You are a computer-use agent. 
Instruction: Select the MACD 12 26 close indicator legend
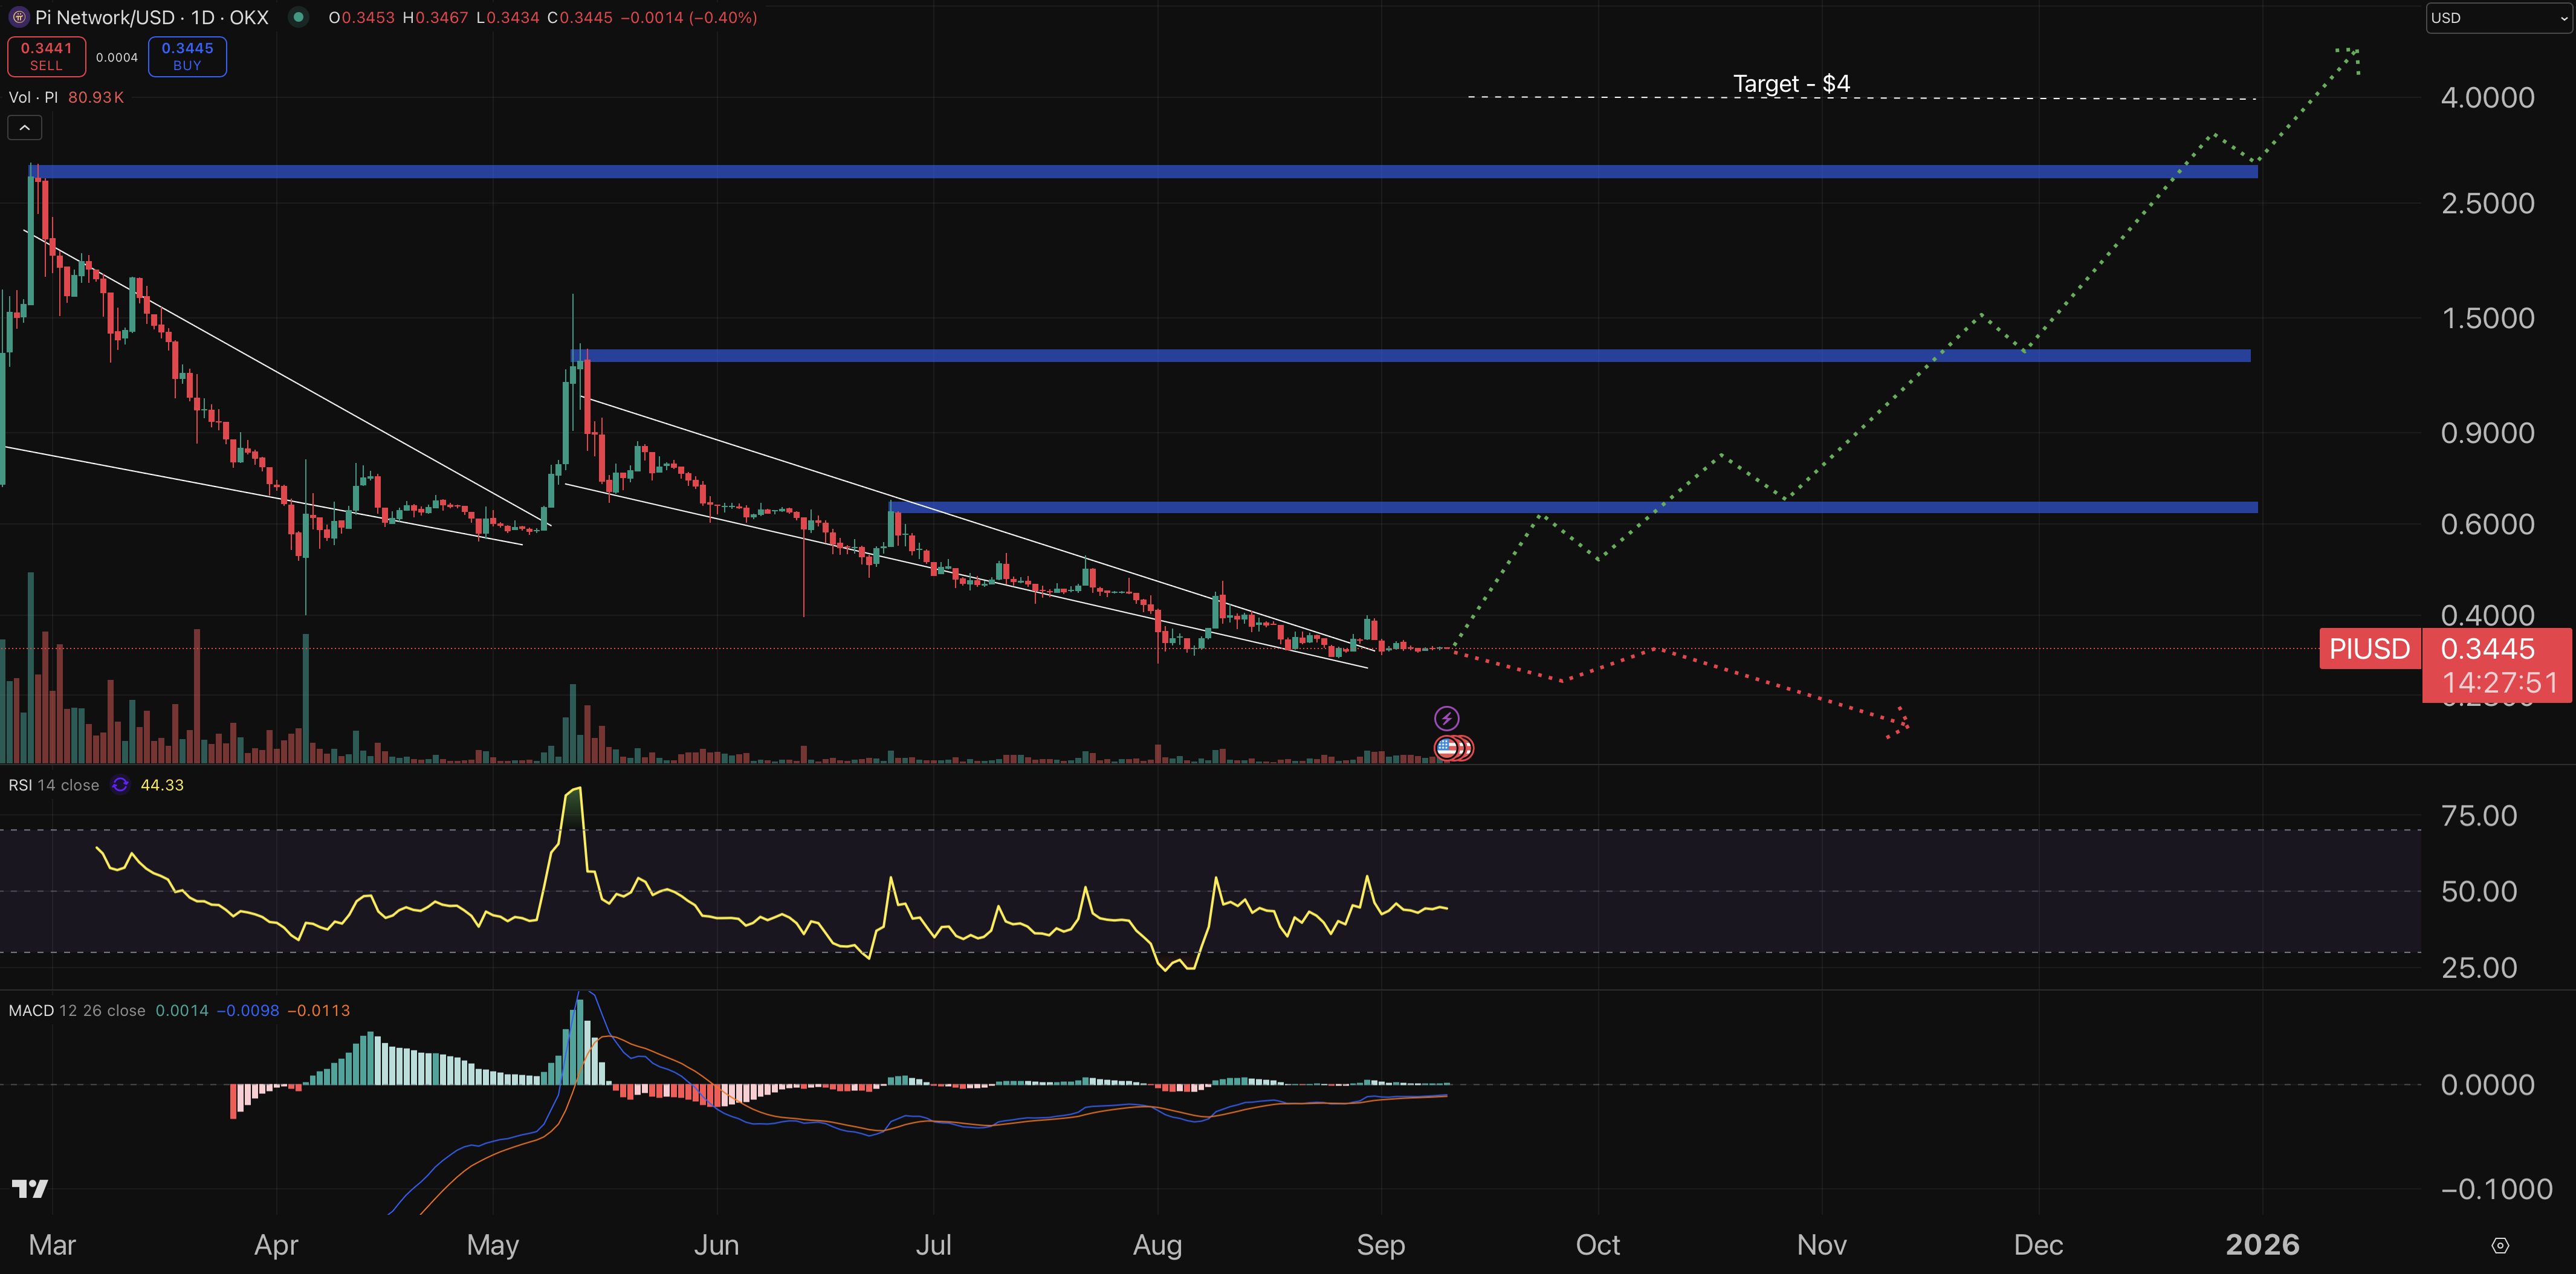click(x=77, y=1010)
